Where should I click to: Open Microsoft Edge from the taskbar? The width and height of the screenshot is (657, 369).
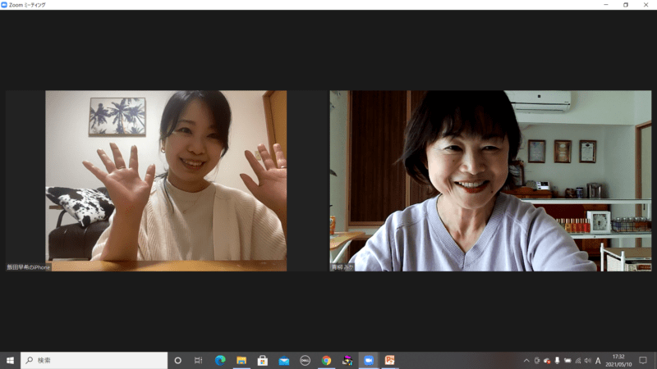click(220, 360)
